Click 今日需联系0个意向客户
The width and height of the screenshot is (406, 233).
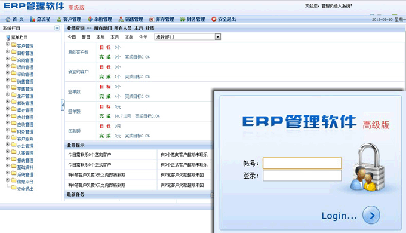point(90,155)
